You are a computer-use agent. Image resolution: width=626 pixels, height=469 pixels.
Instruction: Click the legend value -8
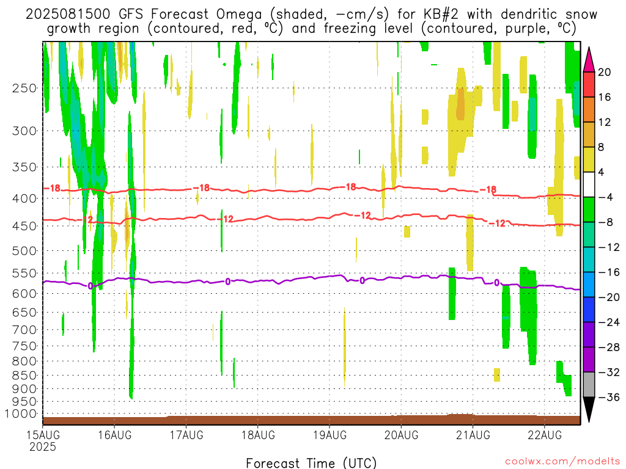click(x=605, y=222)
